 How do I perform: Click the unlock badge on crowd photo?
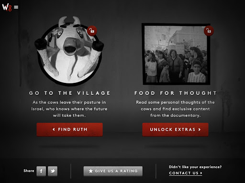(209, 30)
